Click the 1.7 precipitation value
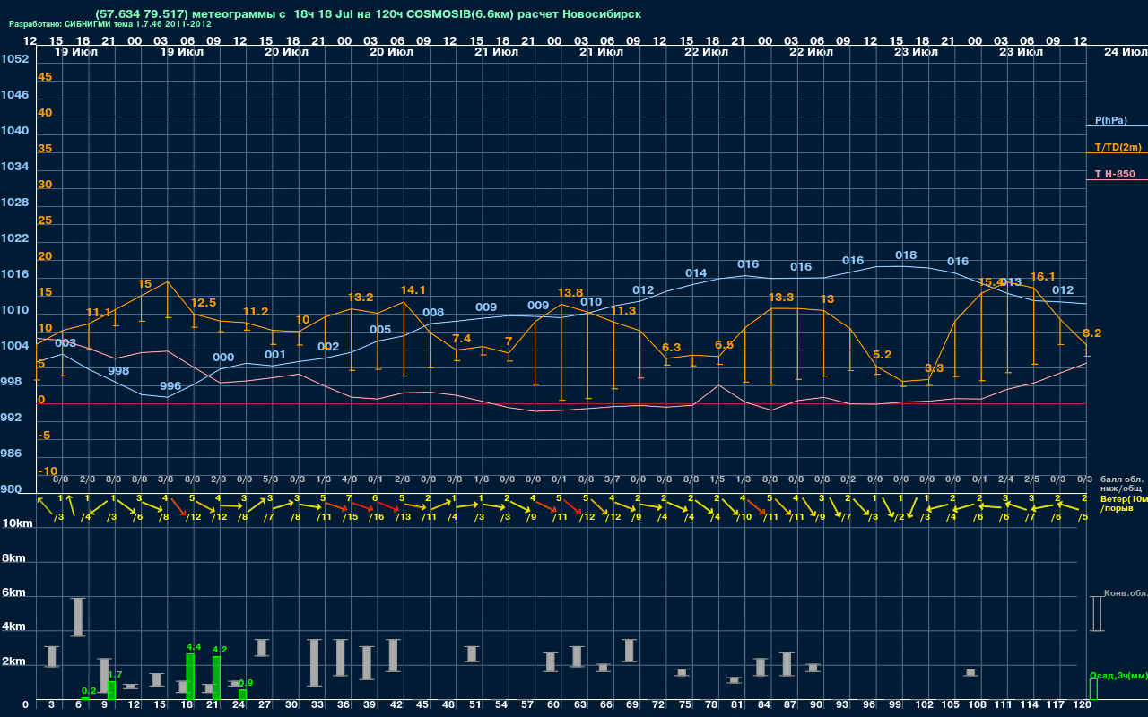Screen dimensions: 1148x717 (x=115, y=674)
